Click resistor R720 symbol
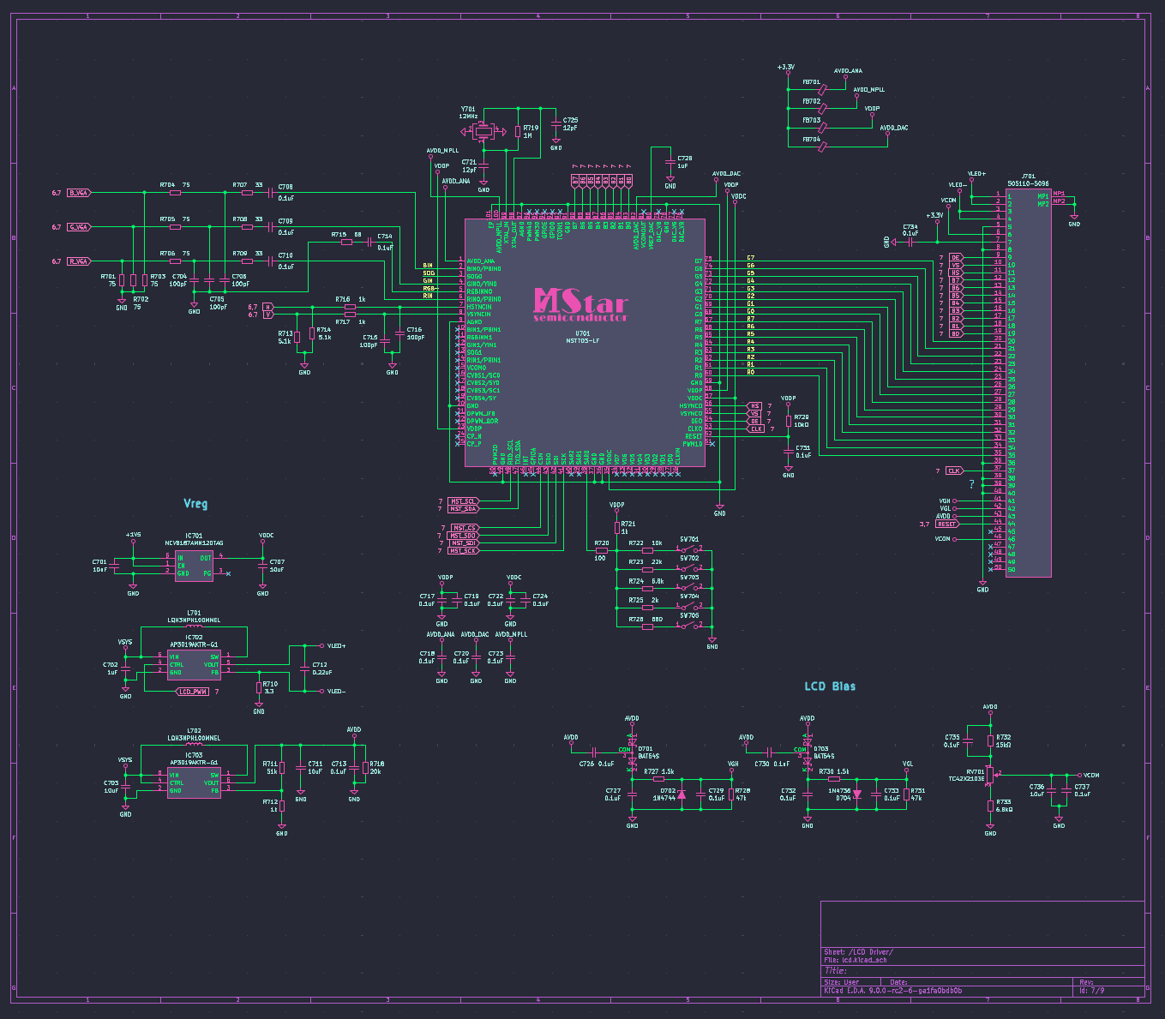Viewport: 1165px width, 1019px height. 600,549
